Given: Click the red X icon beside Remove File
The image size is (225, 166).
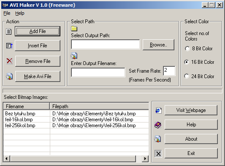Looking at the screenshot, I should tap(9, 61).
